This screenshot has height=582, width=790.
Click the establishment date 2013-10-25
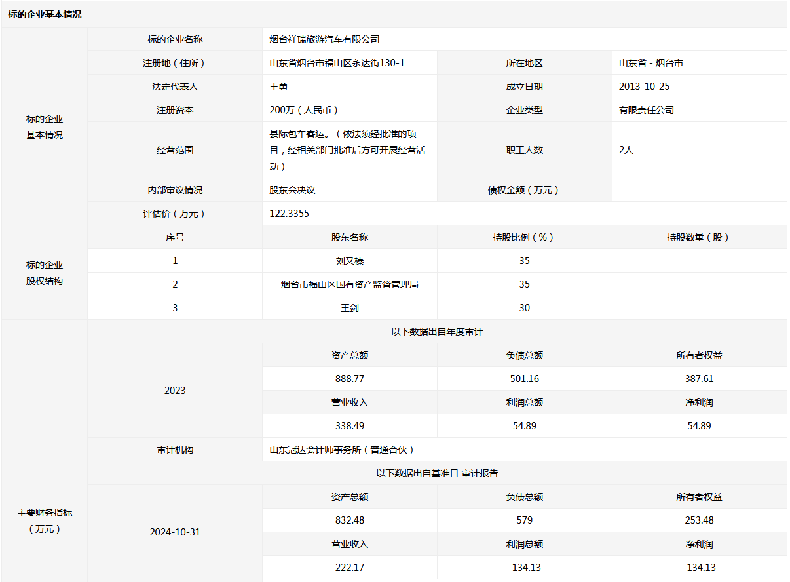point(644,87)
